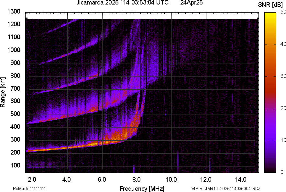
Task: Click the colorbar tick value '40'
Action: point(283,44)
